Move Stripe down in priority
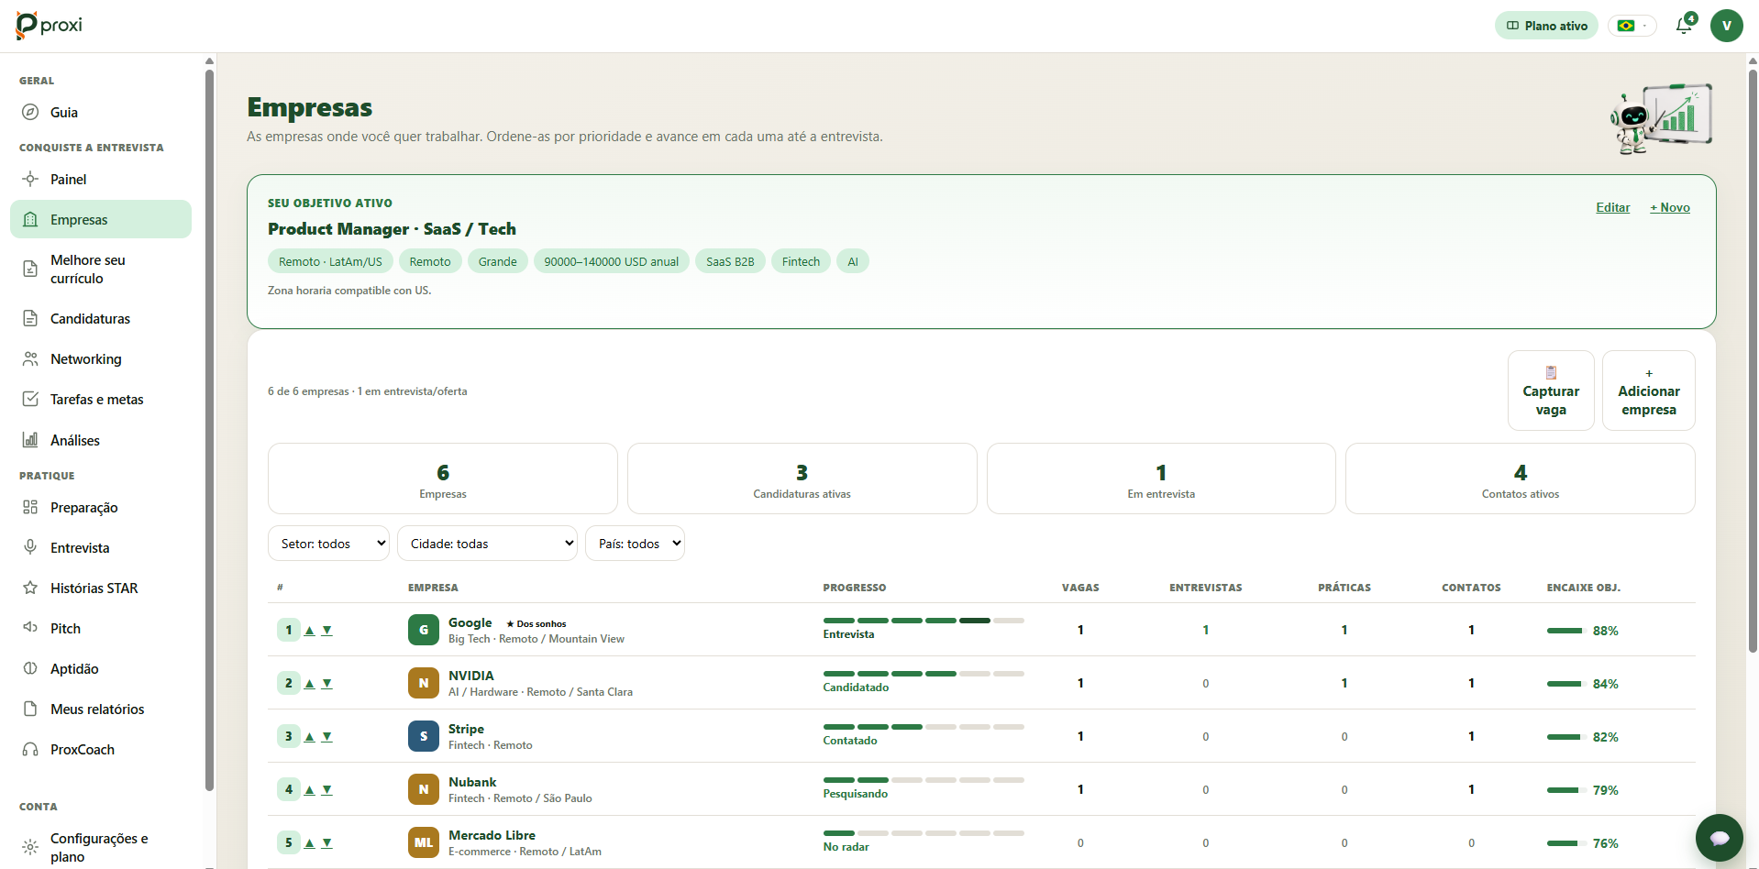1759x869 pixels. tap(327, 736)
